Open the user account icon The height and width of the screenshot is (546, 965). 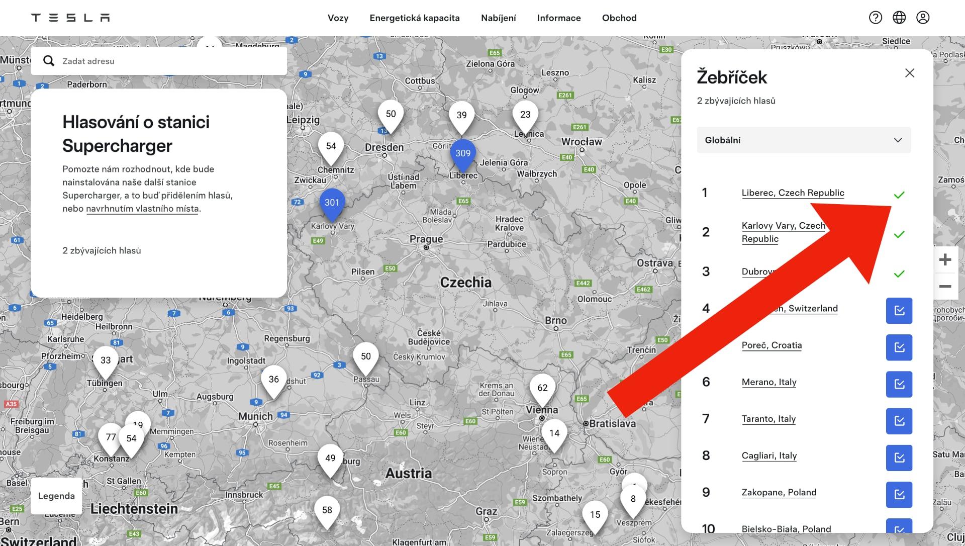click(923, 18)
